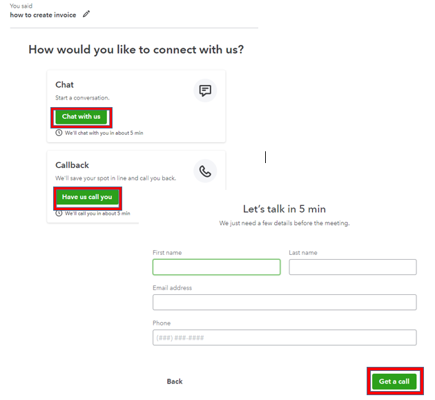Click the Last name field label
Screen dimensions: 435x400
303,253
